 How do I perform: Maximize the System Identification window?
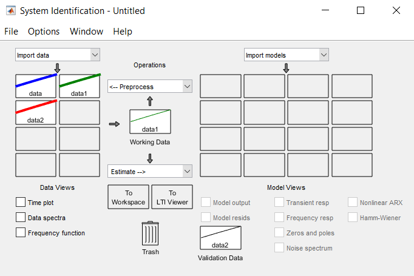(361, 10)
